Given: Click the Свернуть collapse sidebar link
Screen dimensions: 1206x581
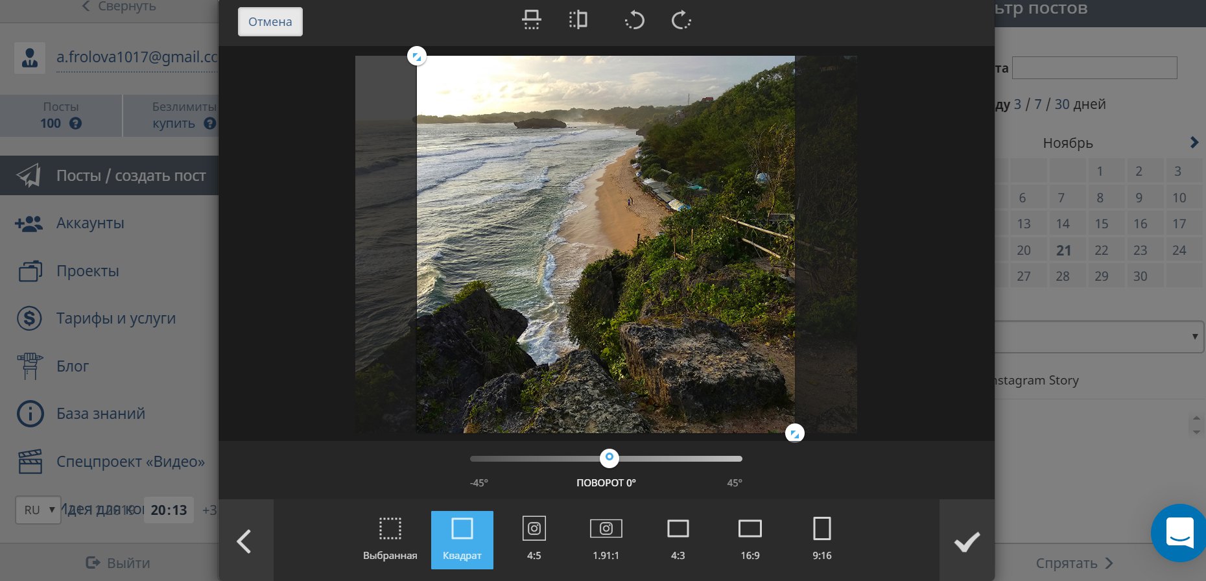Looking at the screenshot, I should pyautogui.click(x=119, y=6).
